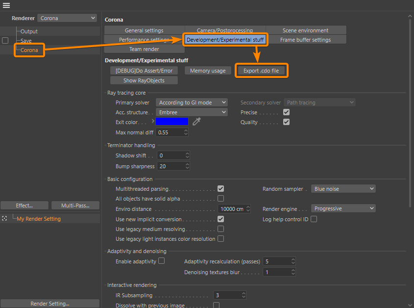Click the Export .cdo file button
Screen dimensions: 414x308
click(x=261, y=71)
